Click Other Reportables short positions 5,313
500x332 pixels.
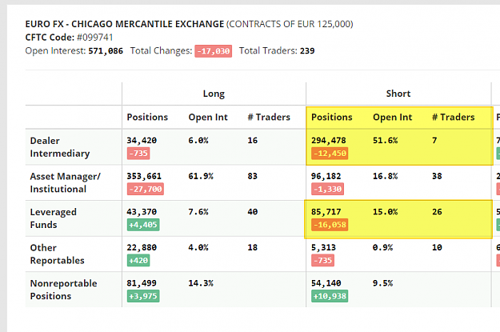point(323,248)
